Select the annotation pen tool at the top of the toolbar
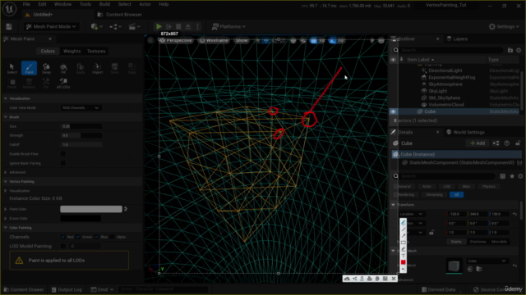Viewport: 526px width, 295px height. (x=404, y=223)
